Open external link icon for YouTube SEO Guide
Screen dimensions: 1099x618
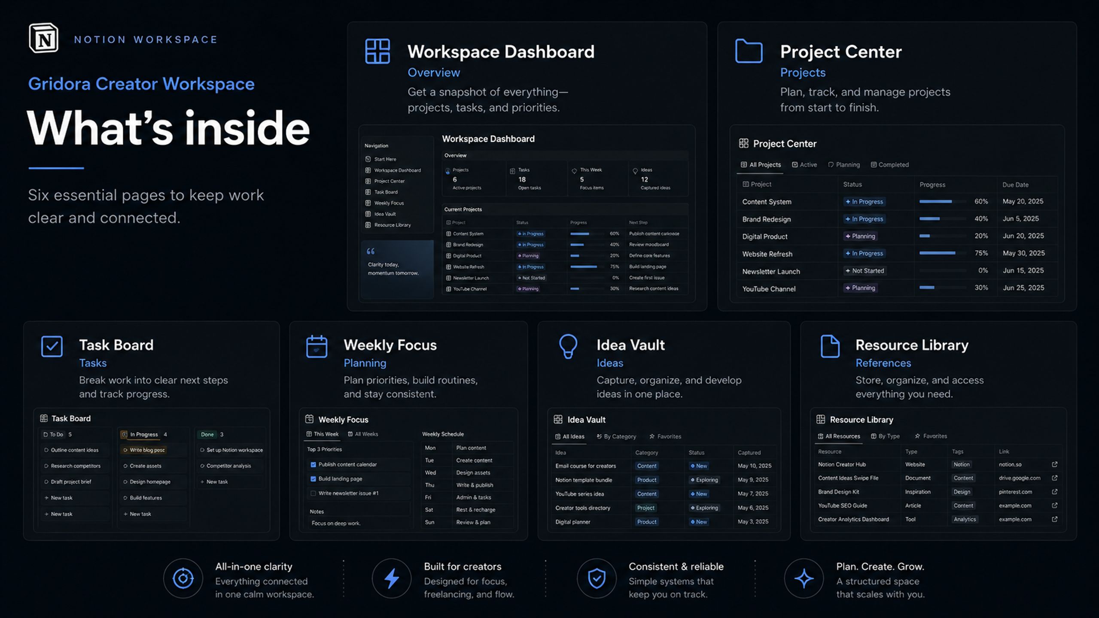pyautogui.click(x=1054, y=506)
